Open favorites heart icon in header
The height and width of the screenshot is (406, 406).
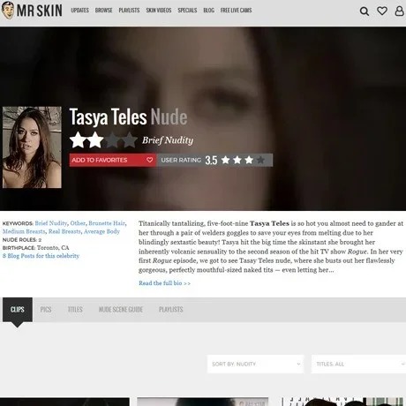(x=382, y=11)
